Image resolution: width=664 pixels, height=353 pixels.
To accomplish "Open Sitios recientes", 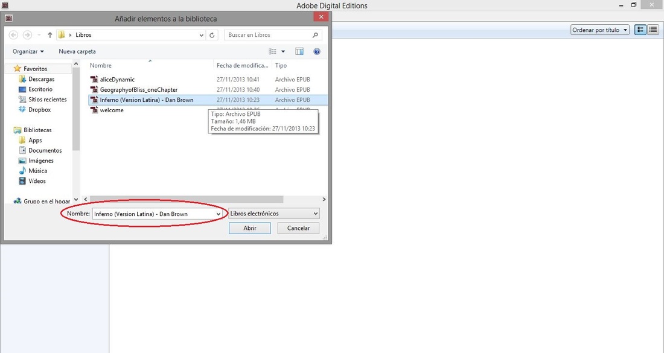I will pos(48,100).
